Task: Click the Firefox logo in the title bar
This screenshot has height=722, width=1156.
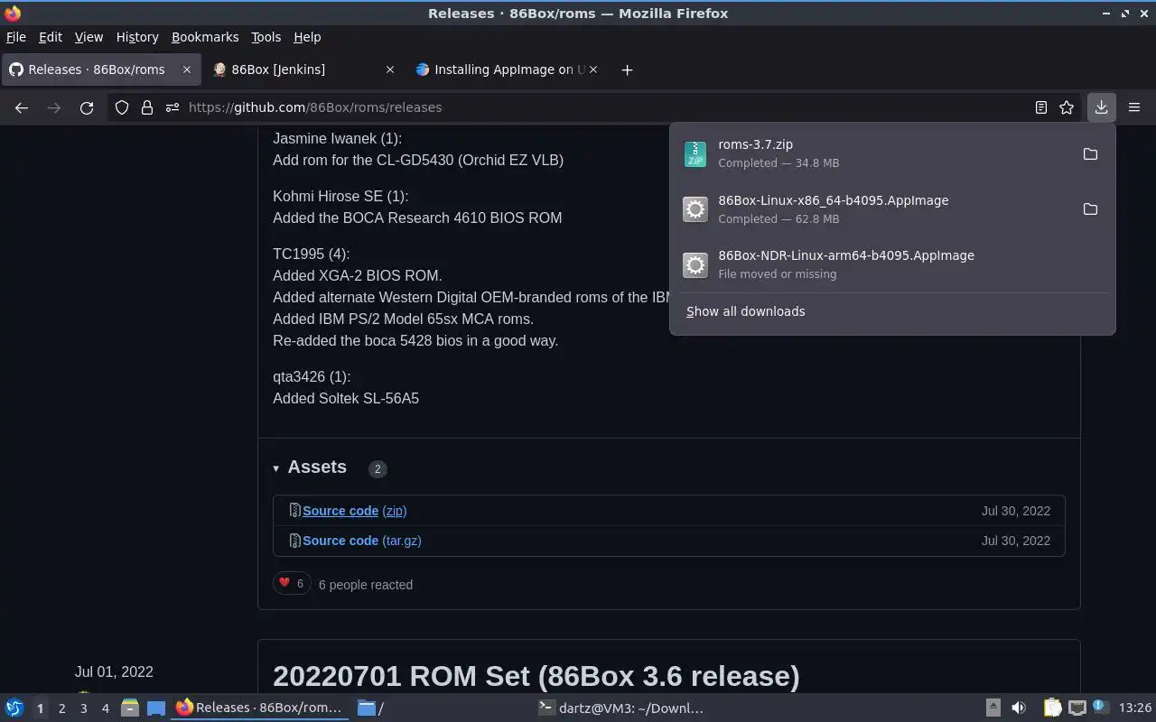Action: click(x=13, y=13)
